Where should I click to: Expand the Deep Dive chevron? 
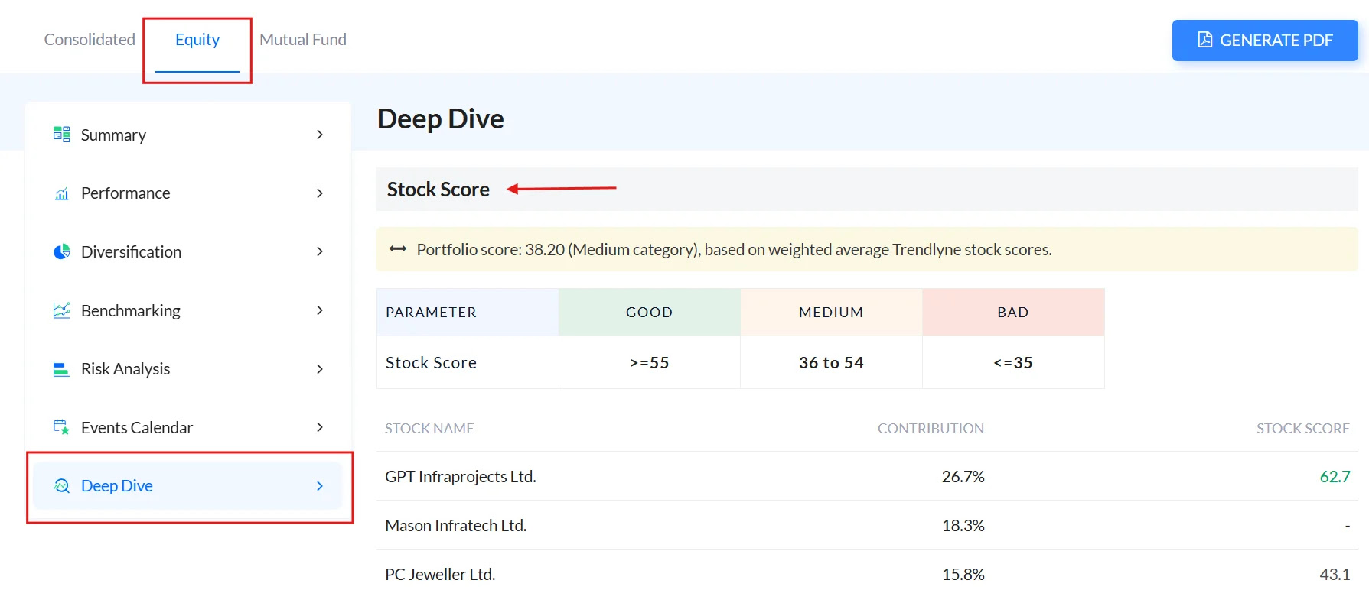click(x=320, y=486)
